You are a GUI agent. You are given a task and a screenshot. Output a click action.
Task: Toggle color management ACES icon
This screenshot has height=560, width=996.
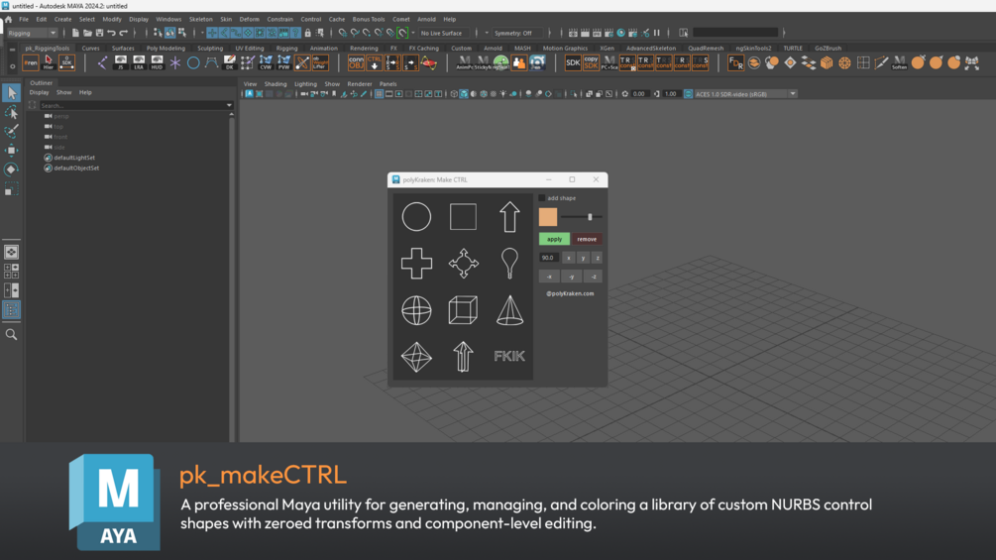(688, 94)
